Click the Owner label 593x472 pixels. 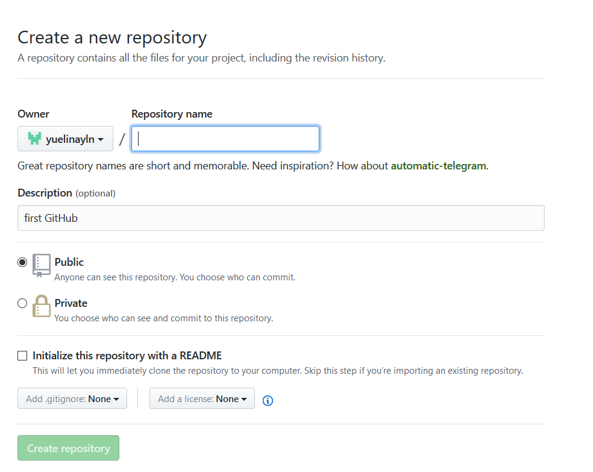click(33, 114)
